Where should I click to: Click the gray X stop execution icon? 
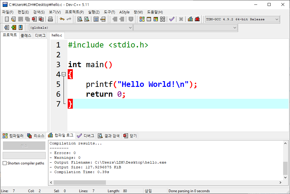coord(181,19)
